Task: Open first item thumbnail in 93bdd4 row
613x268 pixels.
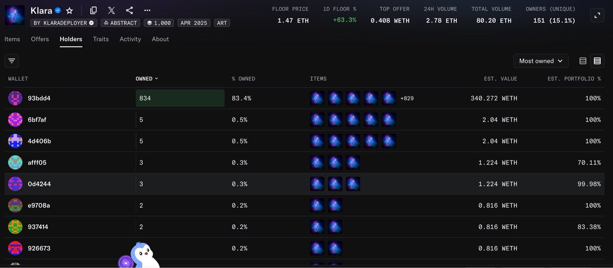Action: [317, 98]
